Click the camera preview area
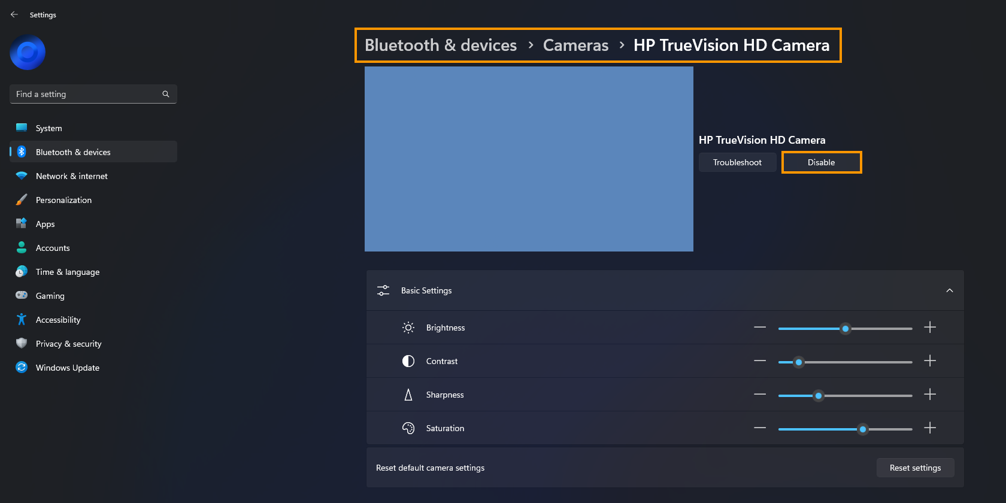 tap(529, 159)
